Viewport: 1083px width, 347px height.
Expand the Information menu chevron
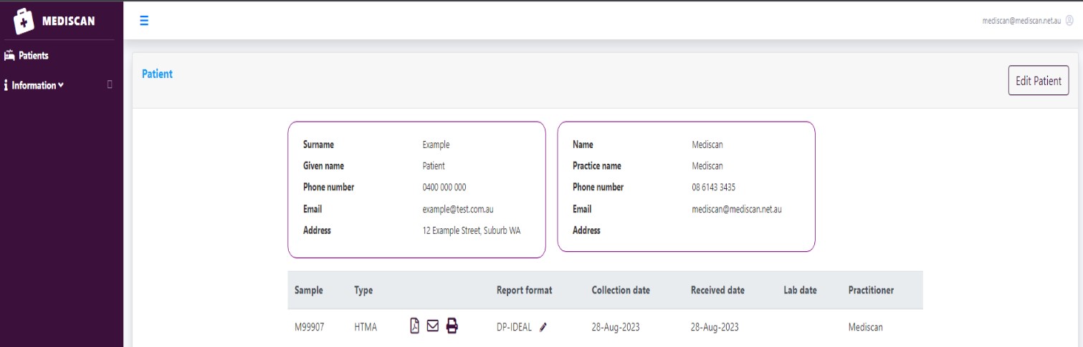(x=61, y=85)
